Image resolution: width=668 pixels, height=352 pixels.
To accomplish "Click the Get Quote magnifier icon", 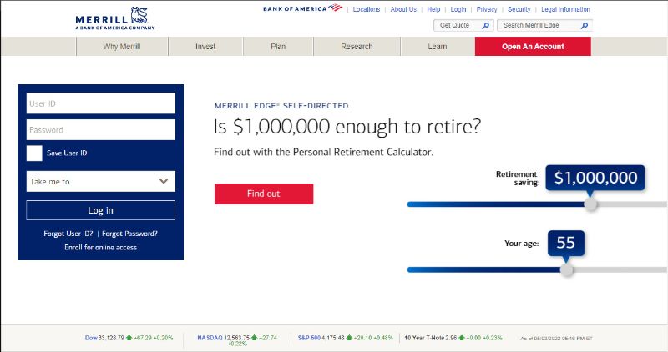I will [x=485, y=26].
